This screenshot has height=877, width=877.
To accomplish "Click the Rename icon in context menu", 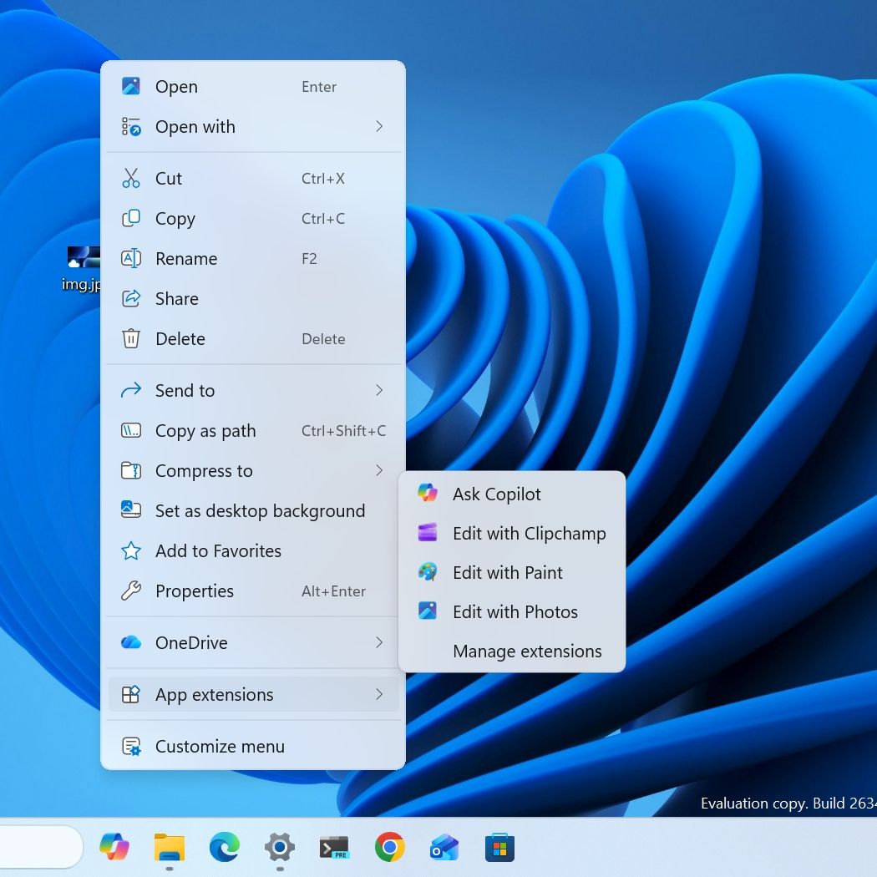I will pos(131,258).
